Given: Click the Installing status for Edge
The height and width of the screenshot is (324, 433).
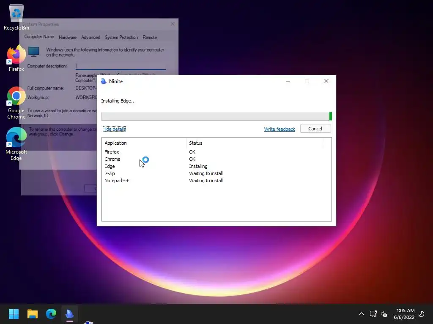Looking at the screenshot, I should pos(198,166).
